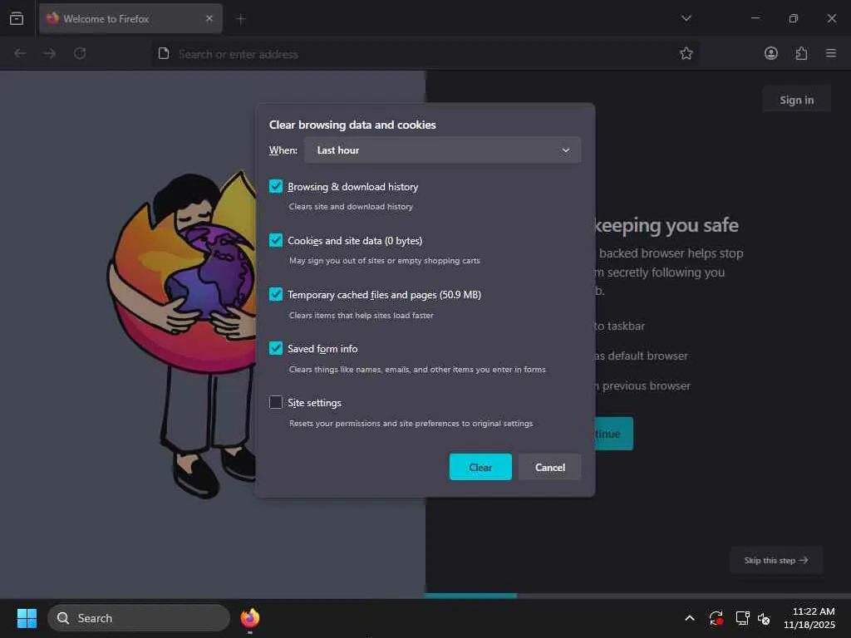Uncheck Saved form info checkbox
The width and height of the screenshot is (851, 638).
coord(276,348)
